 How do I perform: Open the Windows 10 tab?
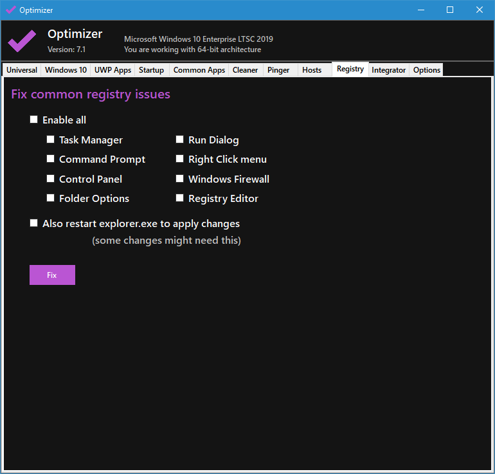(66, 70)
